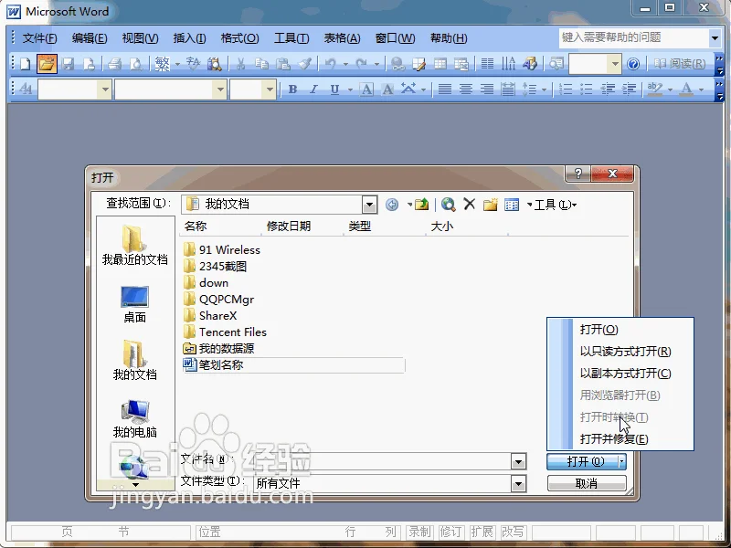Expand the Font name dropdown
This screenshot has width=731, height=548.
[x=219, y=89]
